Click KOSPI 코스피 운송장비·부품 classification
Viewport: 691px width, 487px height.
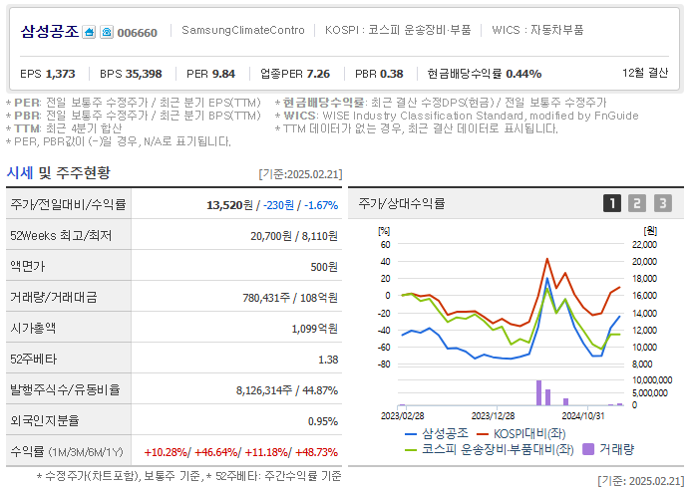point(398,30)
